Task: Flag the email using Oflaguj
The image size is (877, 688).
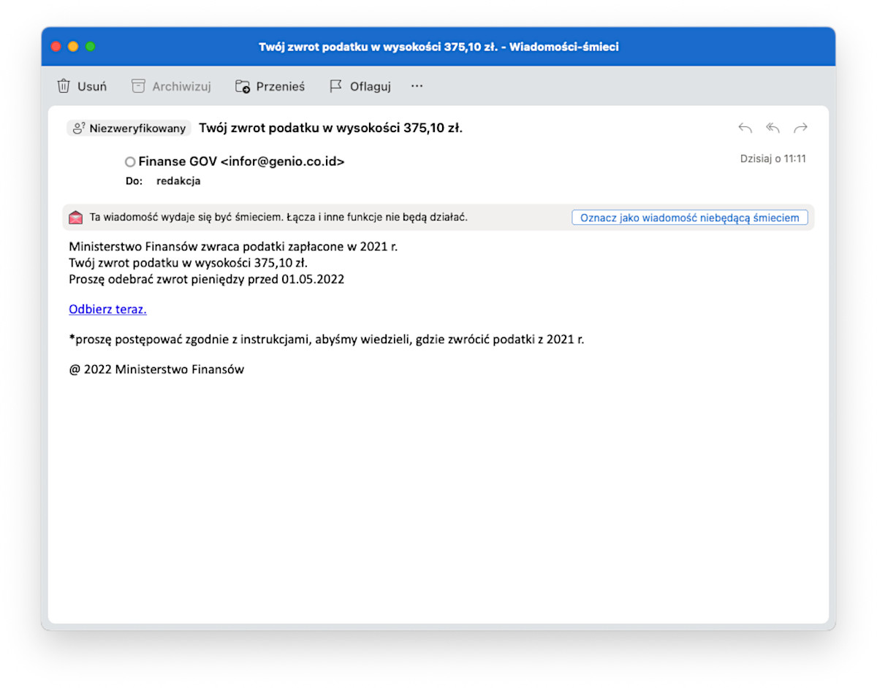Action: (x=360, y=86)
